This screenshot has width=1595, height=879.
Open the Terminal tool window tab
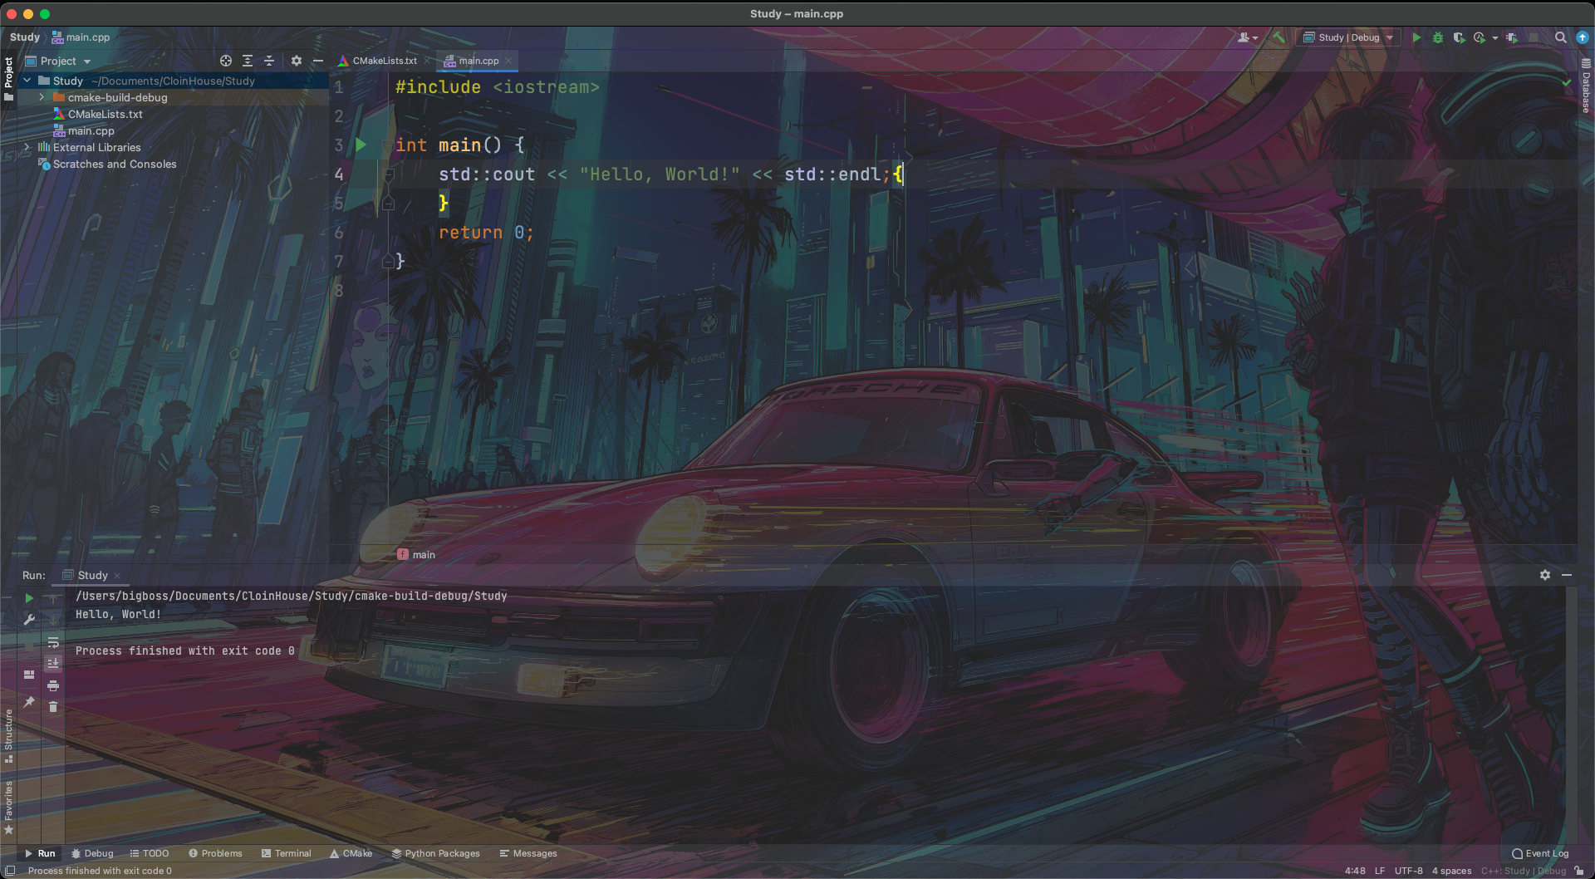tap(286, 853)
